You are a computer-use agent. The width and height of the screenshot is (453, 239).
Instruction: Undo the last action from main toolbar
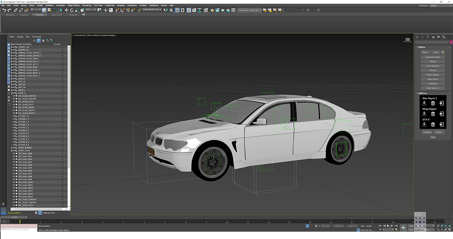click(x=4, y=10)
